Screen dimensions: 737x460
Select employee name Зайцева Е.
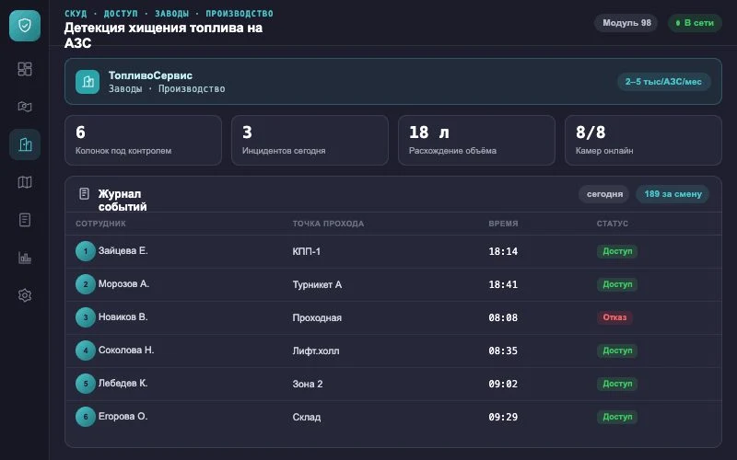[x=123, y=250]
